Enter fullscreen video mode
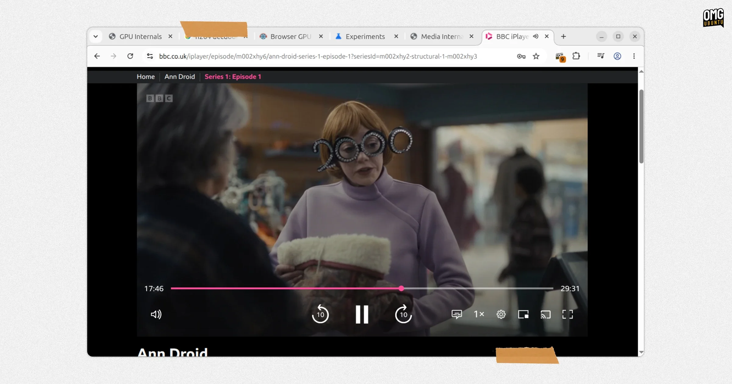Screen dimensions: 732x384 tap(568, 314)
